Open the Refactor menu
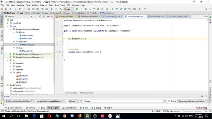This screenshot has width=212, height=119. [44, 5]
